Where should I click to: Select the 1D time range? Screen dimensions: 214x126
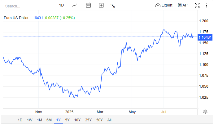pos(20,120)
